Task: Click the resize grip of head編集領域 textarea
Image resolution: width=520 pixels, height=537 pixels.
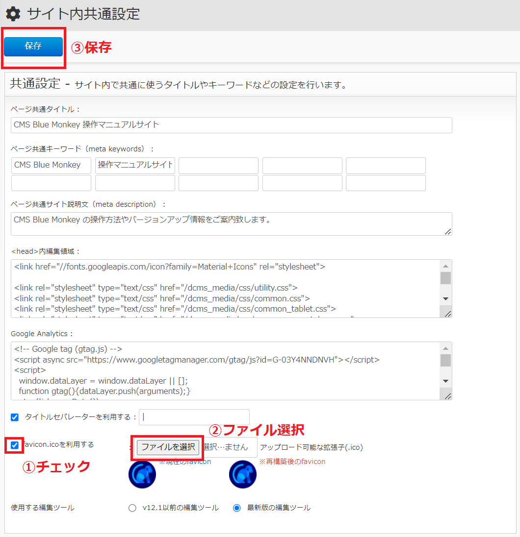Action: tap(448, 314)
